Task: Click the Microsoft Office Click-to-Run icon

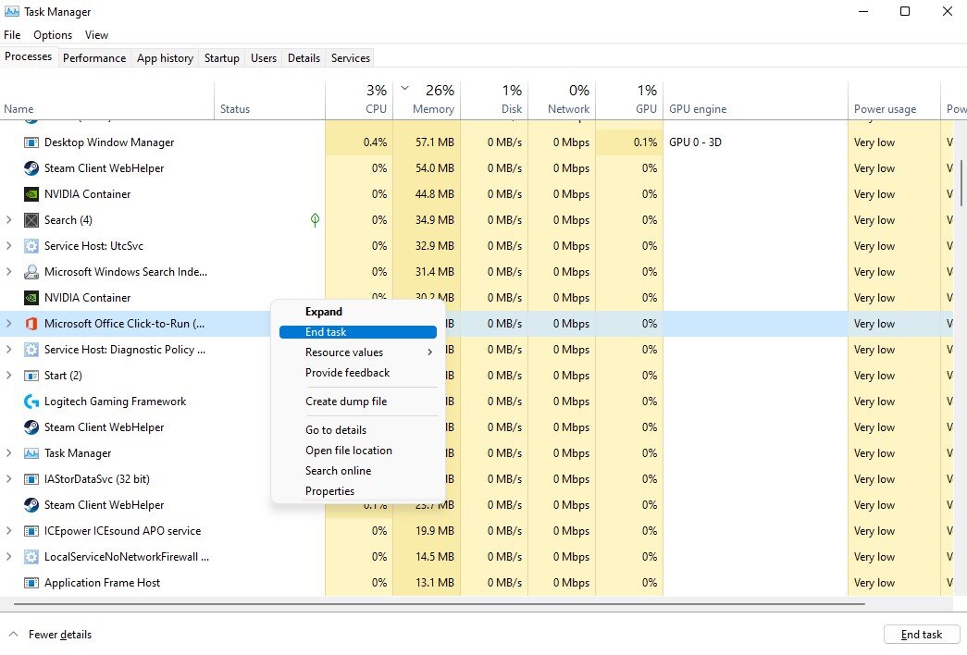Action: pos(31,324)
